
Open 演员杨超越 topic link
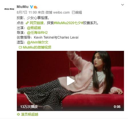tap(29, 114)
